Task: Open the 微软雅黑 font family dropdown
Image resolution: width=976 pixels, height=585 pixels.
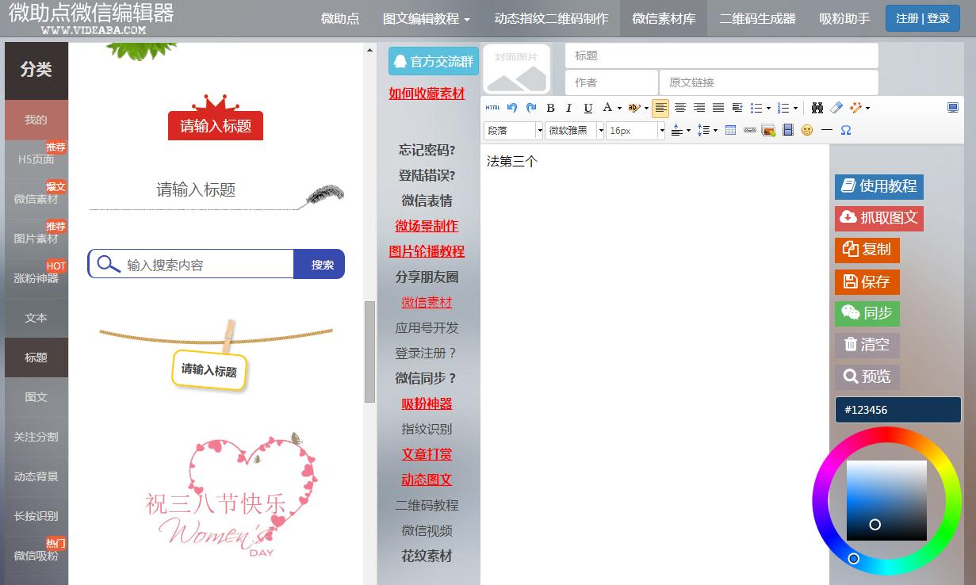Action: (x=571, y=129)
